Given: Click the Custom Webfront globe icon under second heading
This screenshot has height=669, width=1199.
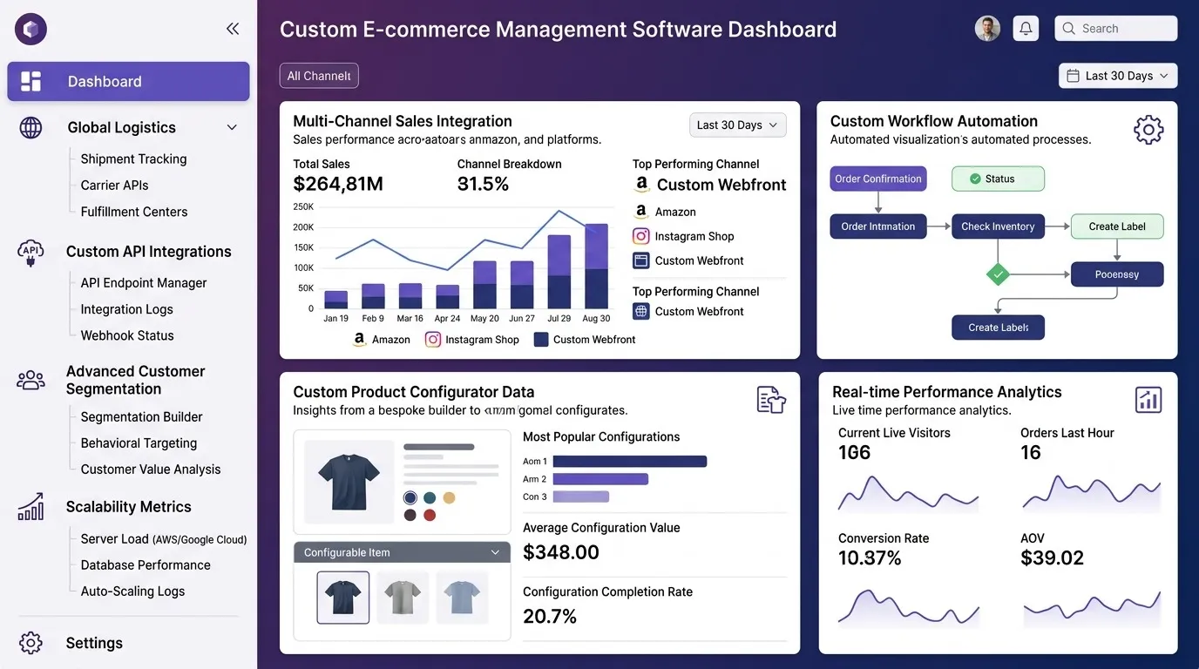Looking at the screenshot, I should (641, 311).
